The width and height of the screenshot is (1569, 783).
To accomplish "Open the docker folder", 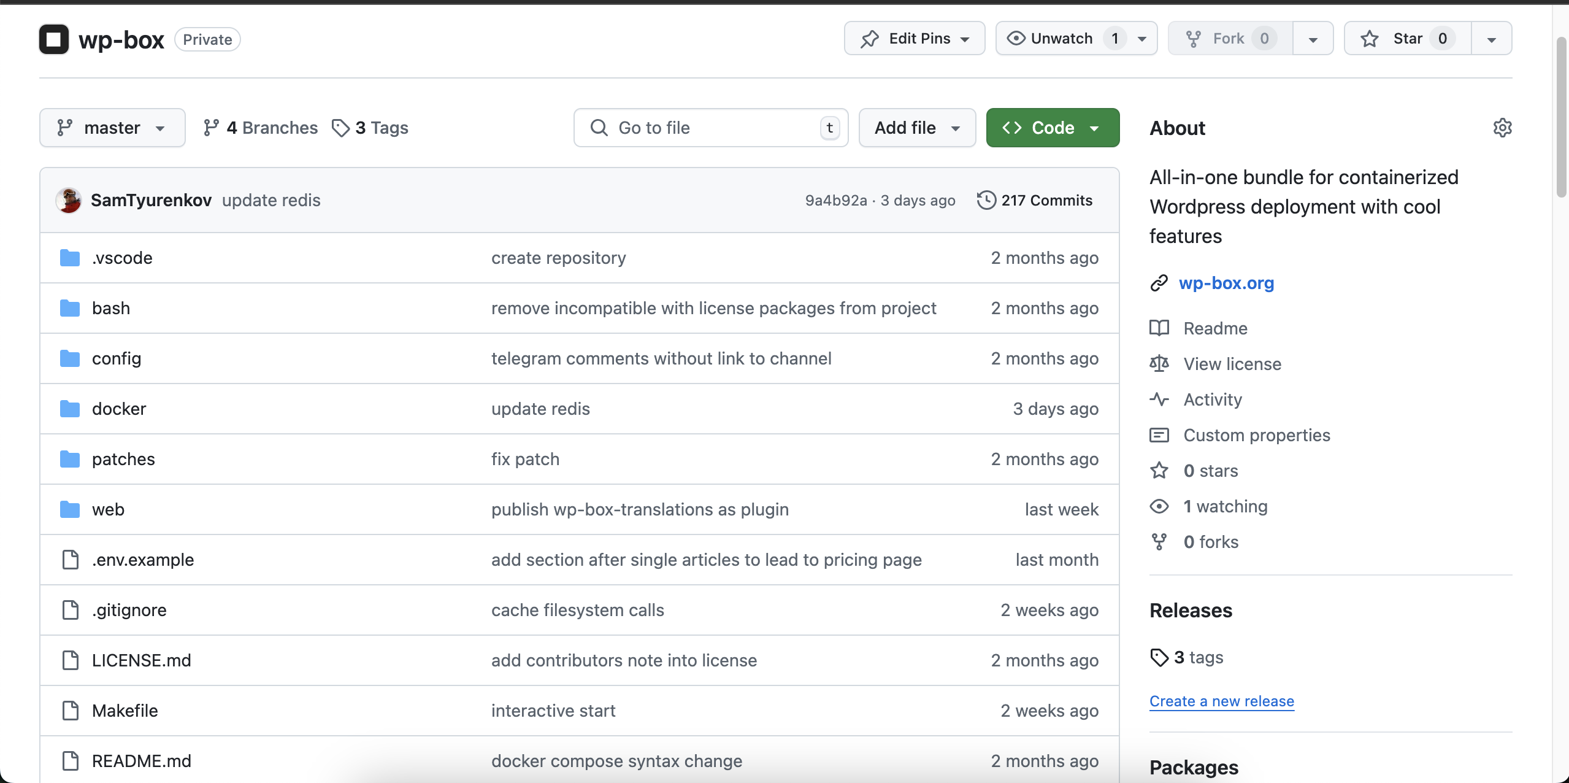I will pos(119,409).
